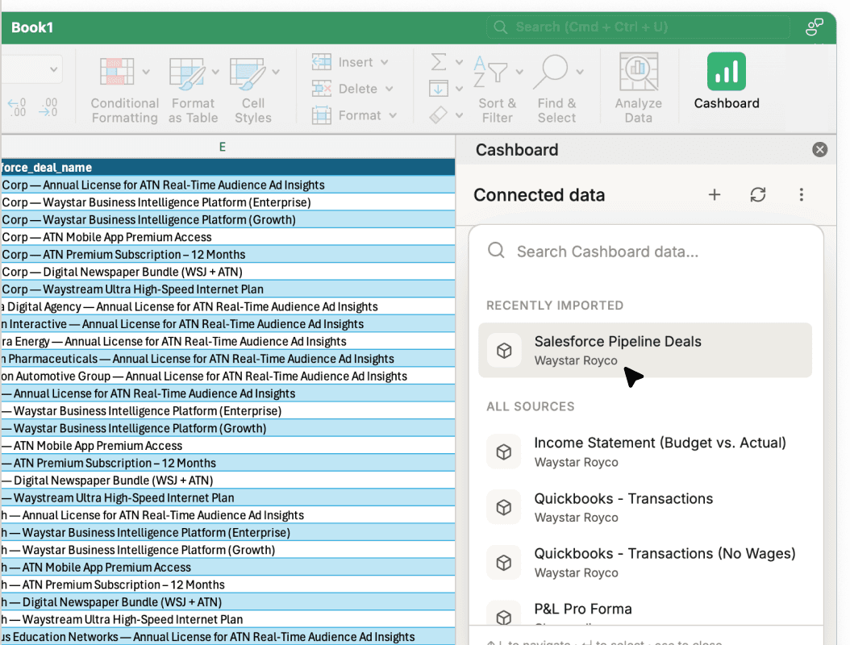Click the Delete cells icon
850x645 pixels.
tap(322, 89)
